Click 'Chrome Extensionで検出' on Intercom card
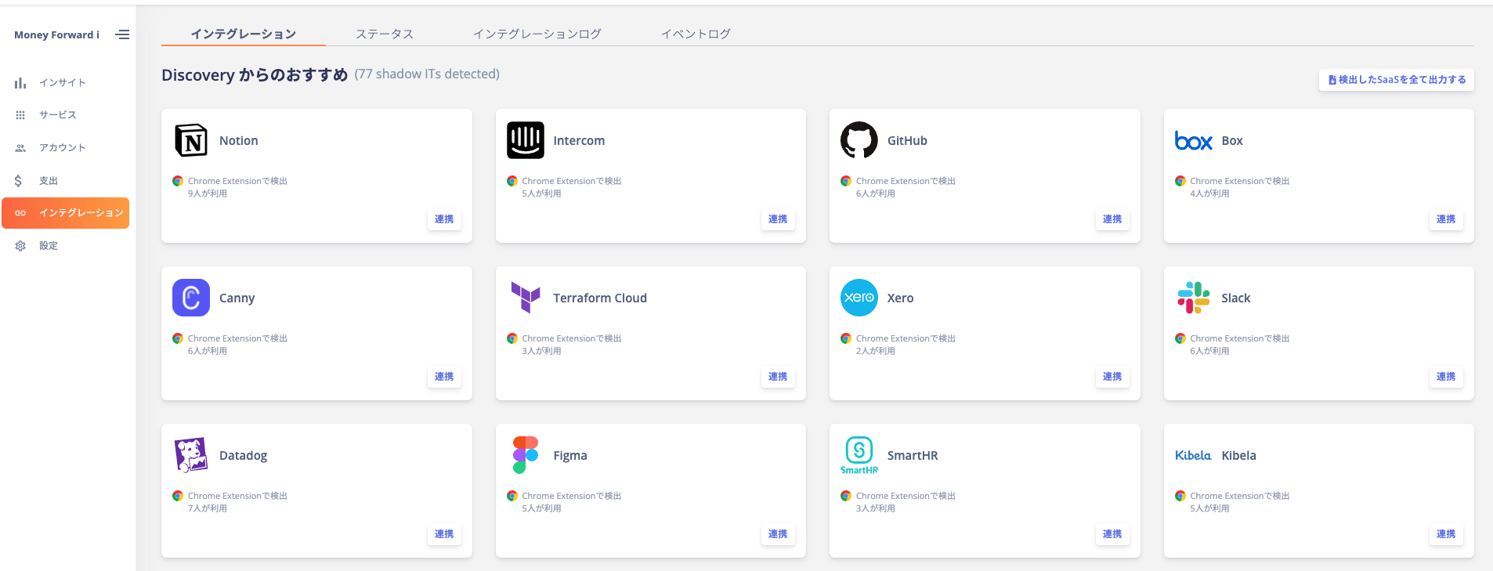 [572, 181]
